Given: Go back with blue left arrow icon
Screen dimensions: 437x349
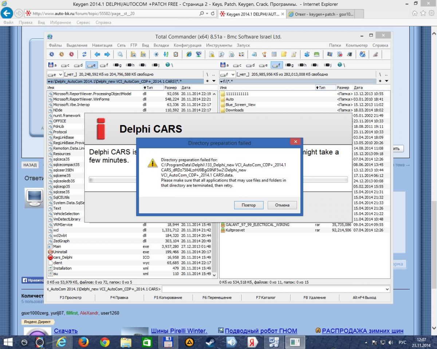Looking at the screenshot, I should click(x=97, y=54).
